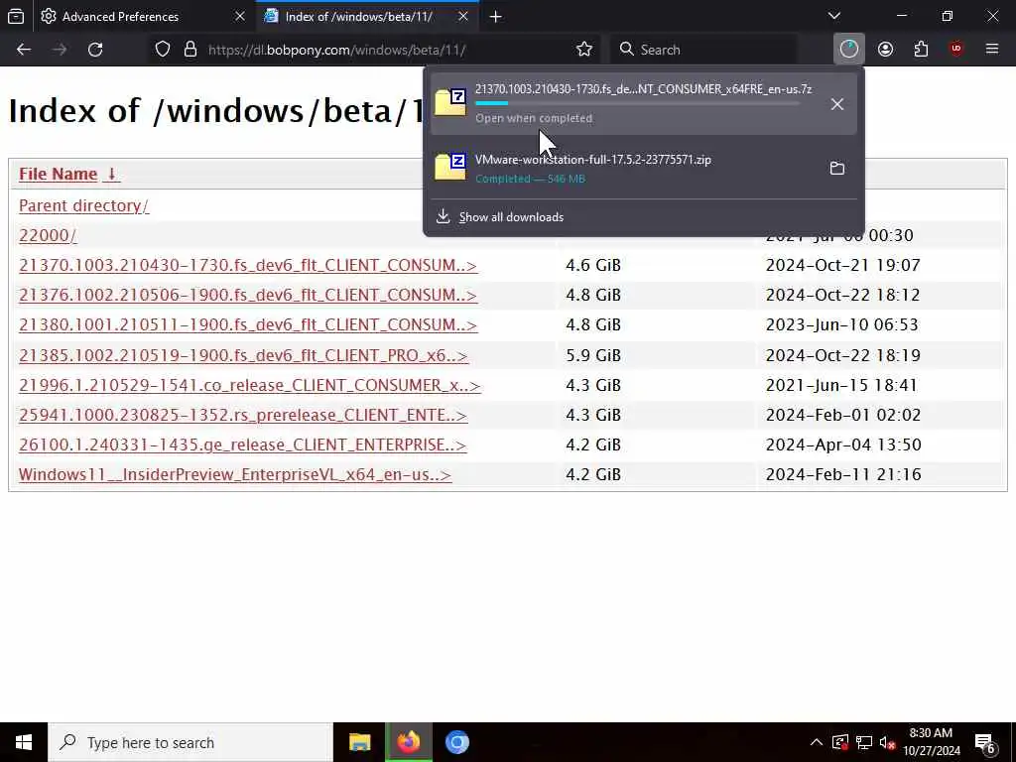Open the Parent directory link
The width and height of the screenshot is (1016, 762).
click(83, 205)
